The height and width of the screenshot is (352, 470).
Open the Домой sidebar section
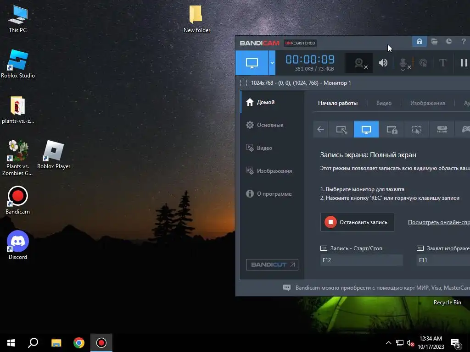272,102
